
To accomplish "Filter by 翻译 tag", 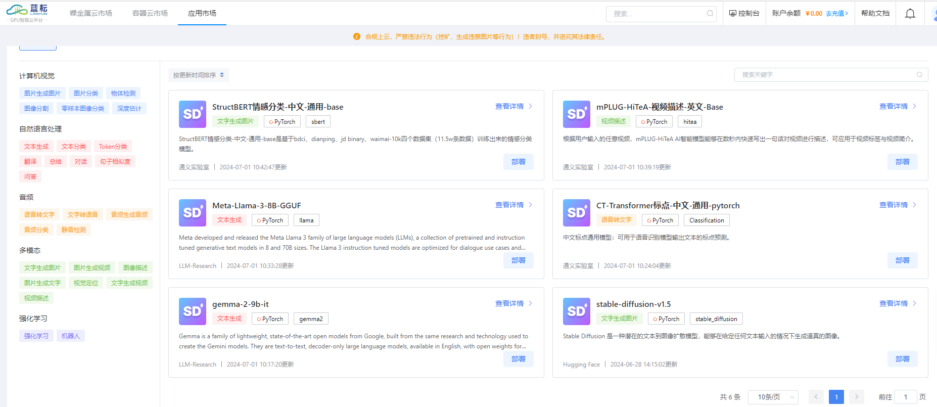I will (x=30, y=162).
